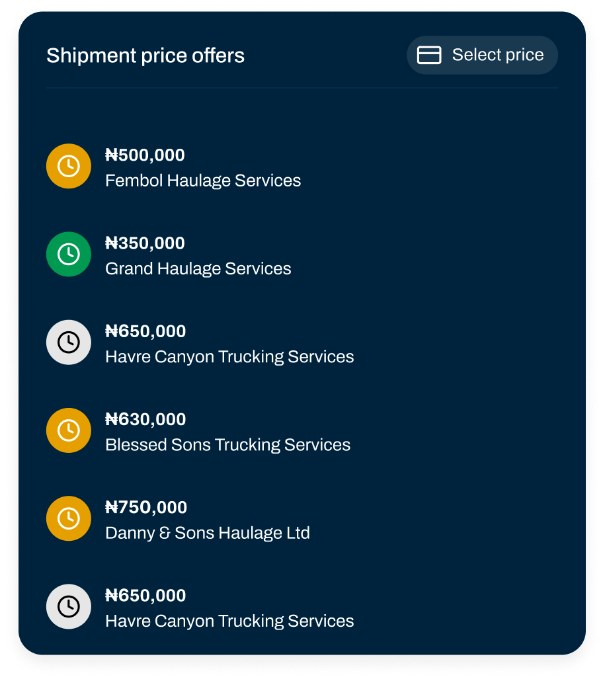Screen dimensions: 603x679
Task: Click the Grand Haulage Services name
Action: pyautogui.click(x=198, y=268)
